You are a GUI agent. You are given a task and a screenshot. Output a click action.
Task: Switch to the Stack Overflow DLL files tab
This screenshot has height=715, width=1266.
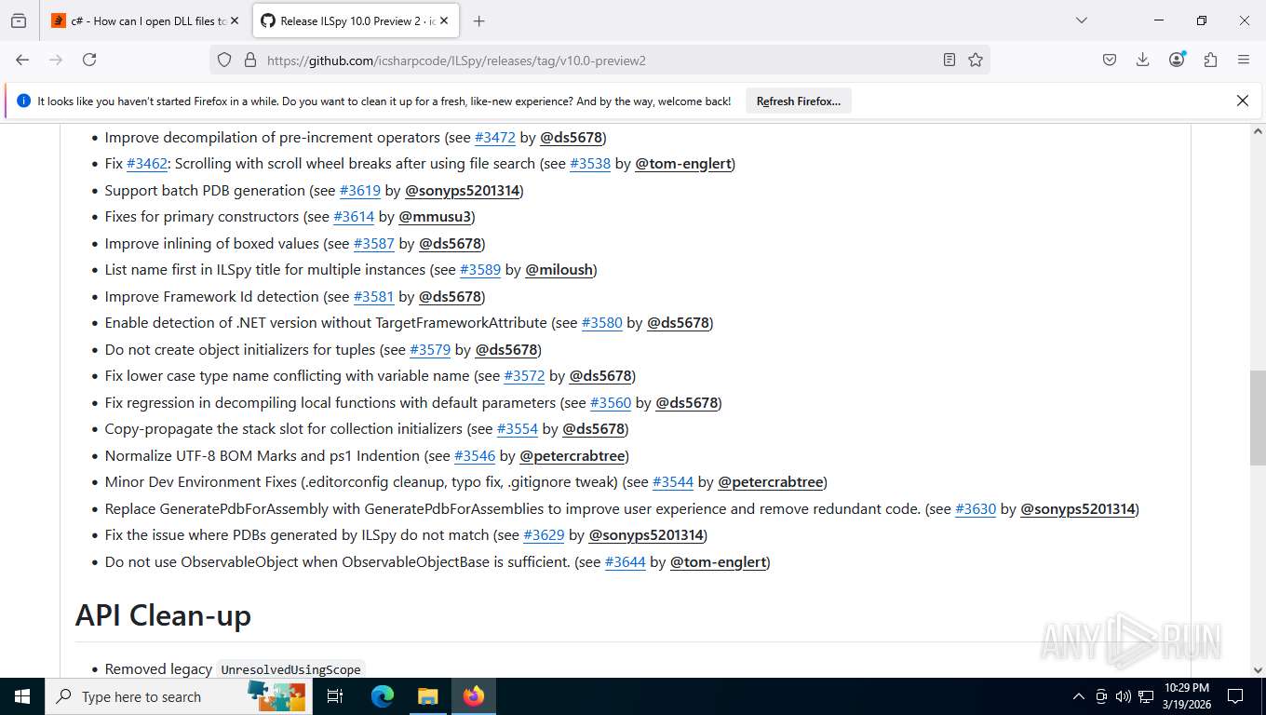click(x=145, y=20)
